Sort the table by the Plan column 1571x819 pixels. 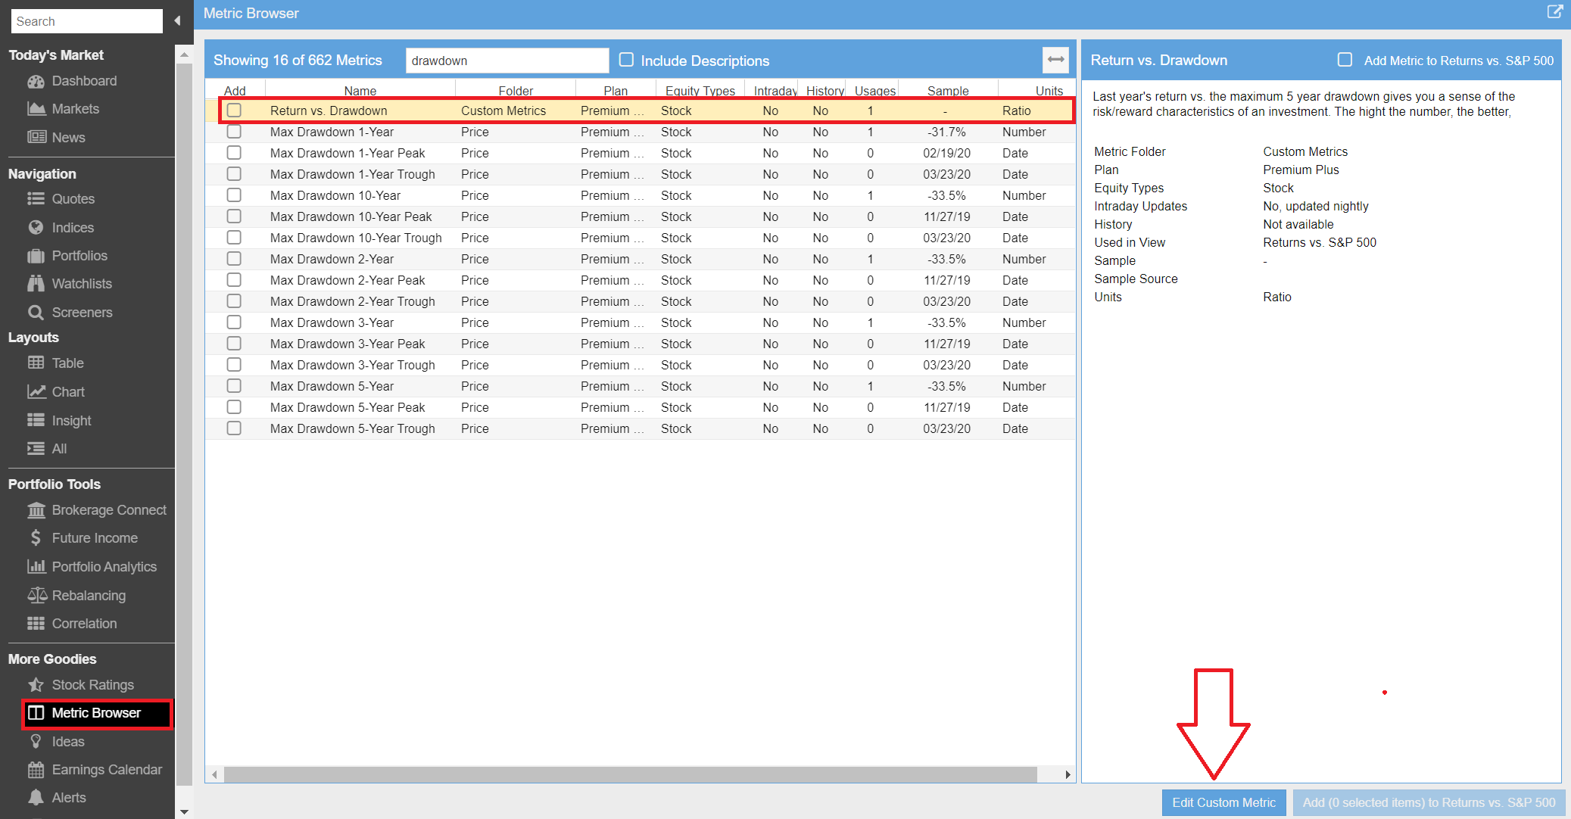tap(616, 90)
